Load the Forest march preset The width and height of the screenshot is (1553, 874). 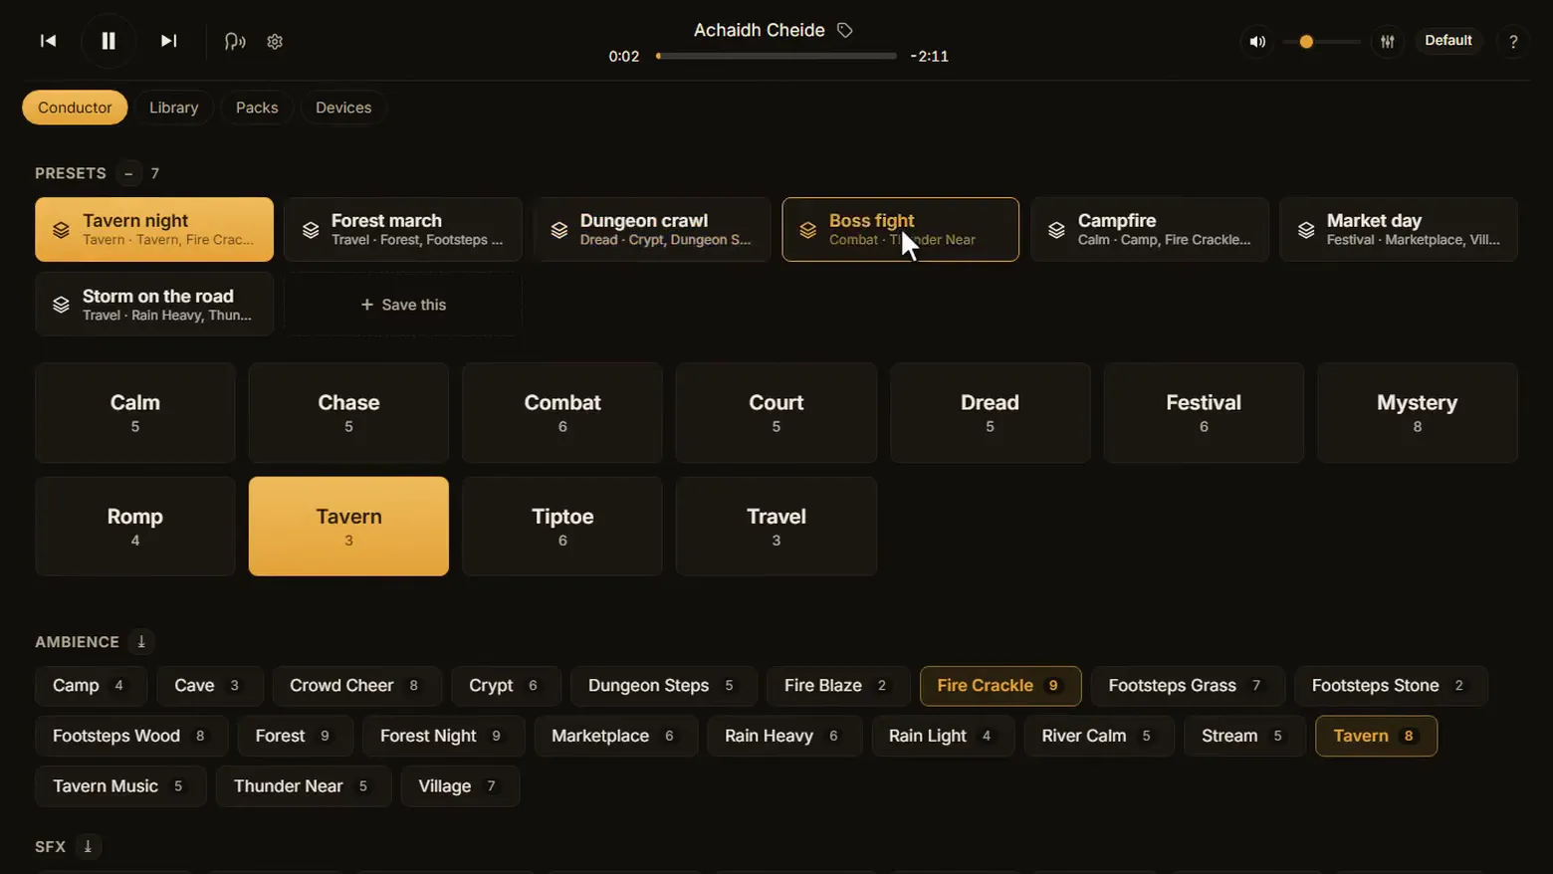point(403,229)
